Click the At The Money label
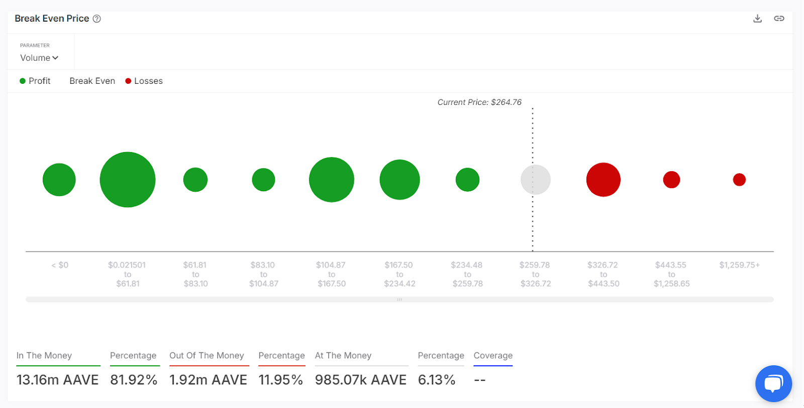The height and width of the screenshot is (408, 804). (343, 355)
